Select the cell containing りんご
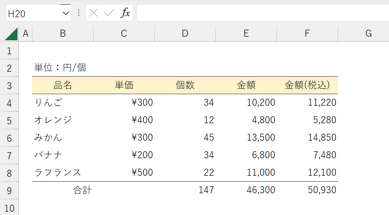The image size is (389, 215). (62, 102)
